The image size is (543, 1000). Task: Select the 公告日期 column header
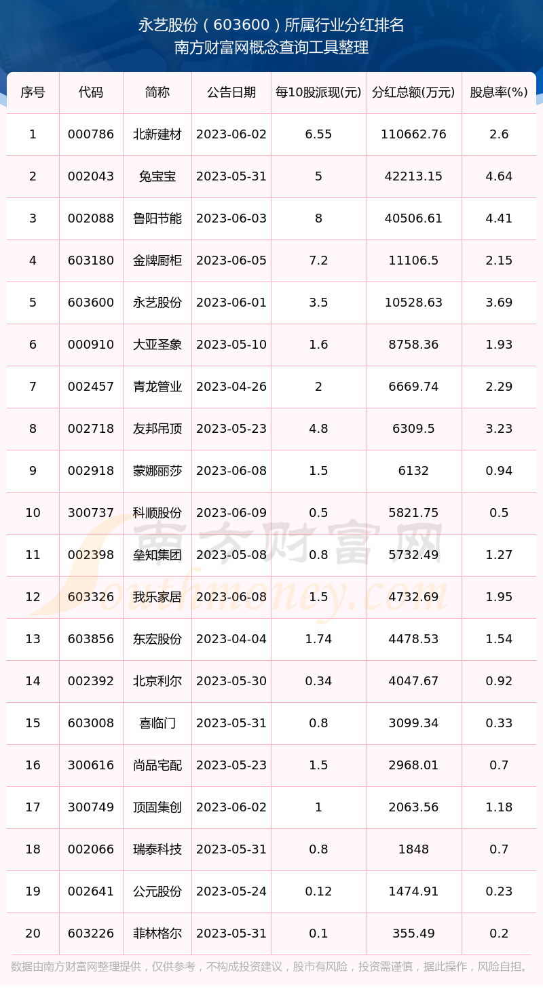click(x=231, y=92)
